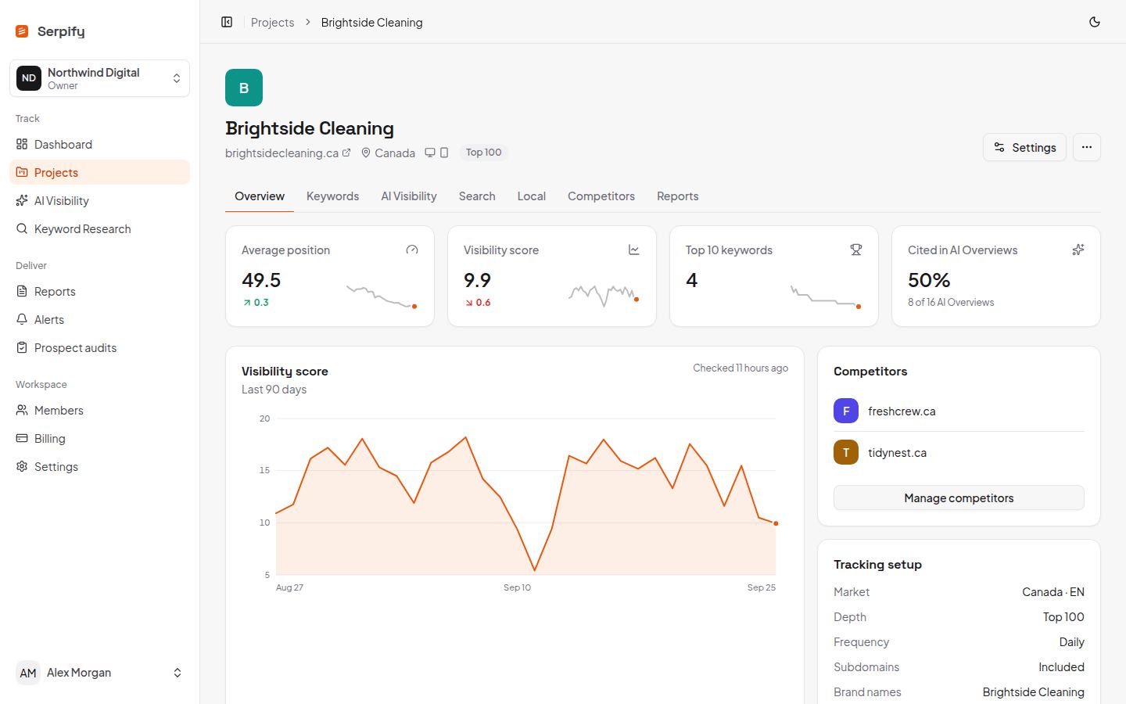Click the mobile device icon
Image resolution: width=1126 pixels, height=704 pixels.
point(444,153)
